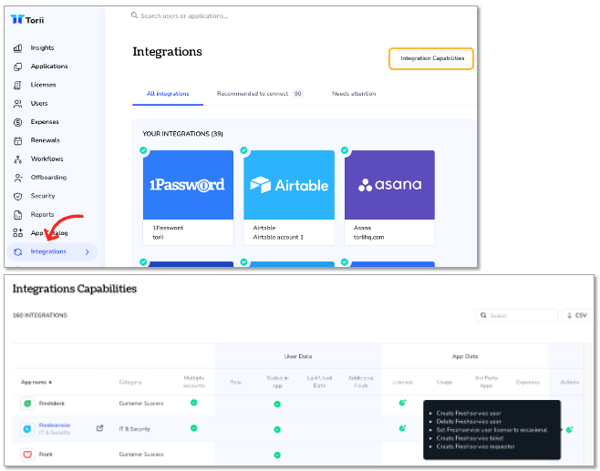Click Front's Status in app green check

pos(277,456)
